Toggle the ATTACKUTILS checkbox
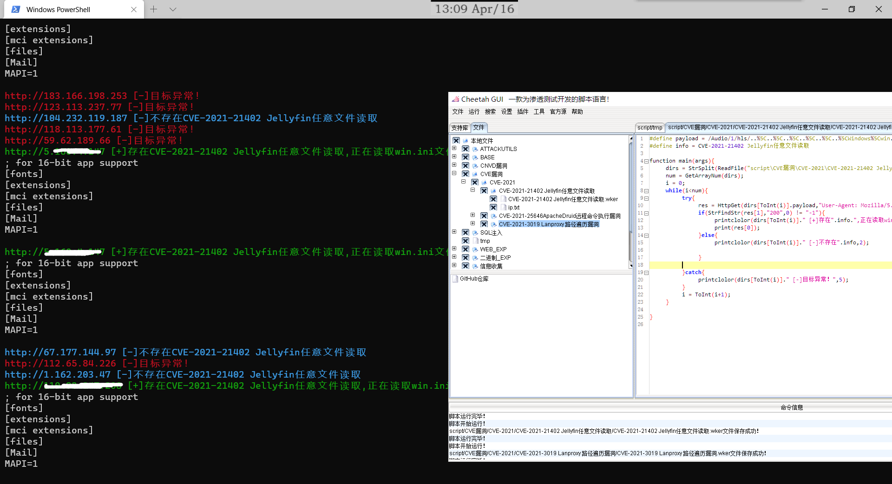 click(466, 149)
